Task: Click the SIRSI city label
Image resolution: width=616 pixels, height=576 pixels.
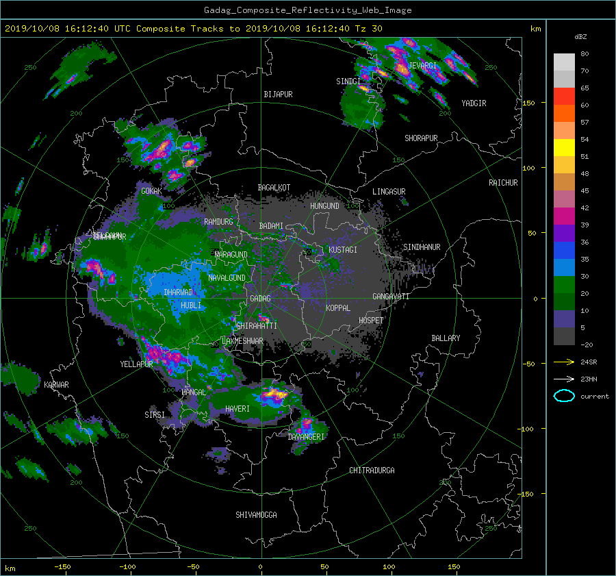Action: tap(155, 415)
